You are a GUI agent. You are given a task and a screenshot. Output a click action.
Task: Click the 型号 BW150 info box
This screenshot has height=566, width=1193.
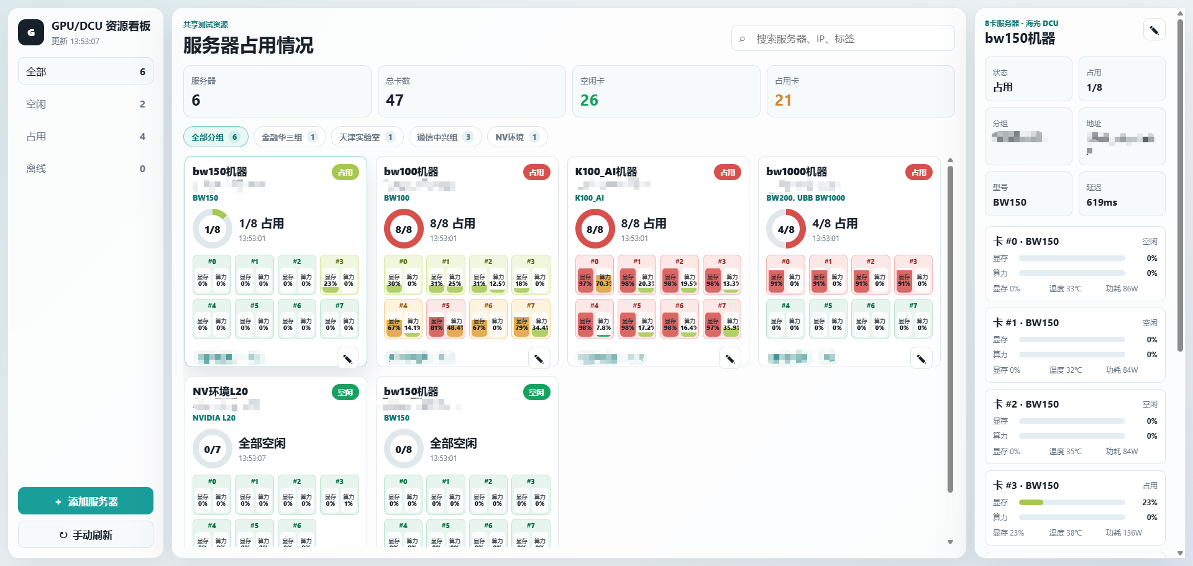click(x=1028, y=194)
